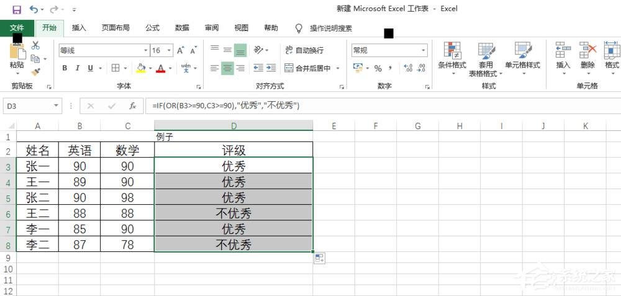
Task: Apply comma style icon
Action: click(390, 68)
